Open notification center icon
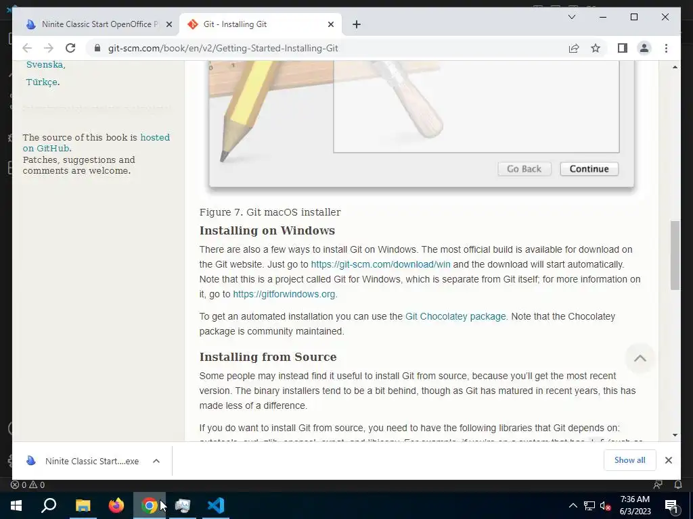This screenshot has height=519, width=693. click(671, 505)
